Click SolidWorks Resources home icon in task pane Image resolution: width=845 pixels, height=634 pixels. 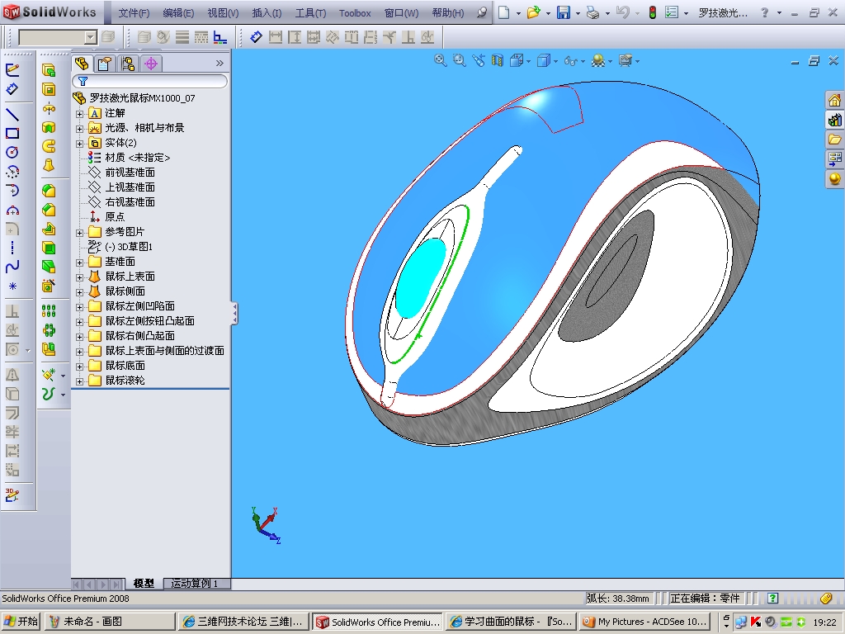pyautogui.click(x=834, y=100)
